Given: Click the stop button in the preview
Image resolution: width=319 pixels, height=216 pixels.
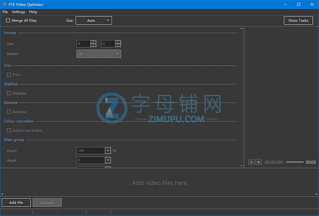Looking at the screenshot, I should click(259, 162).
